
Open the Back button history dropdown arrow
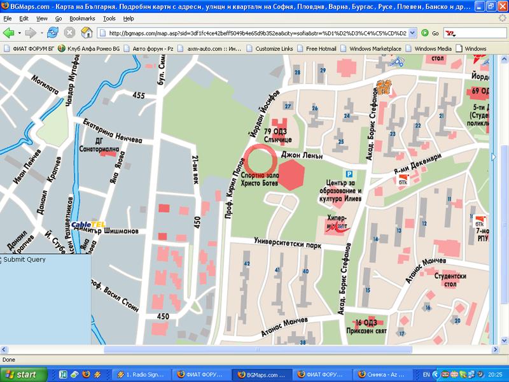coord(20,32)
